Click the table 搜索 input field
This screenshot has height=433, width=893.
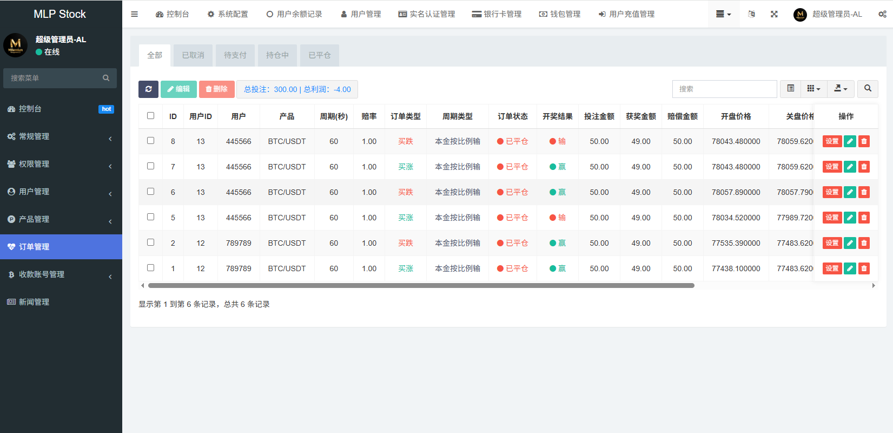coord(724,89)
